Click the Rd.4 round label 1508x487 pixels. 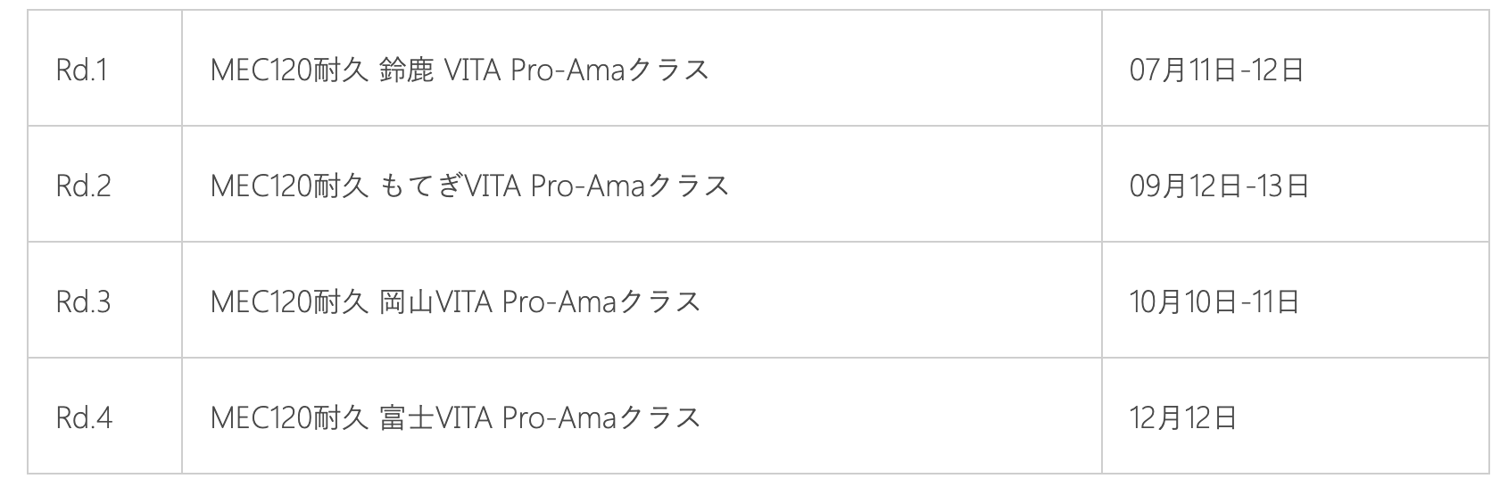coord(84,417)
